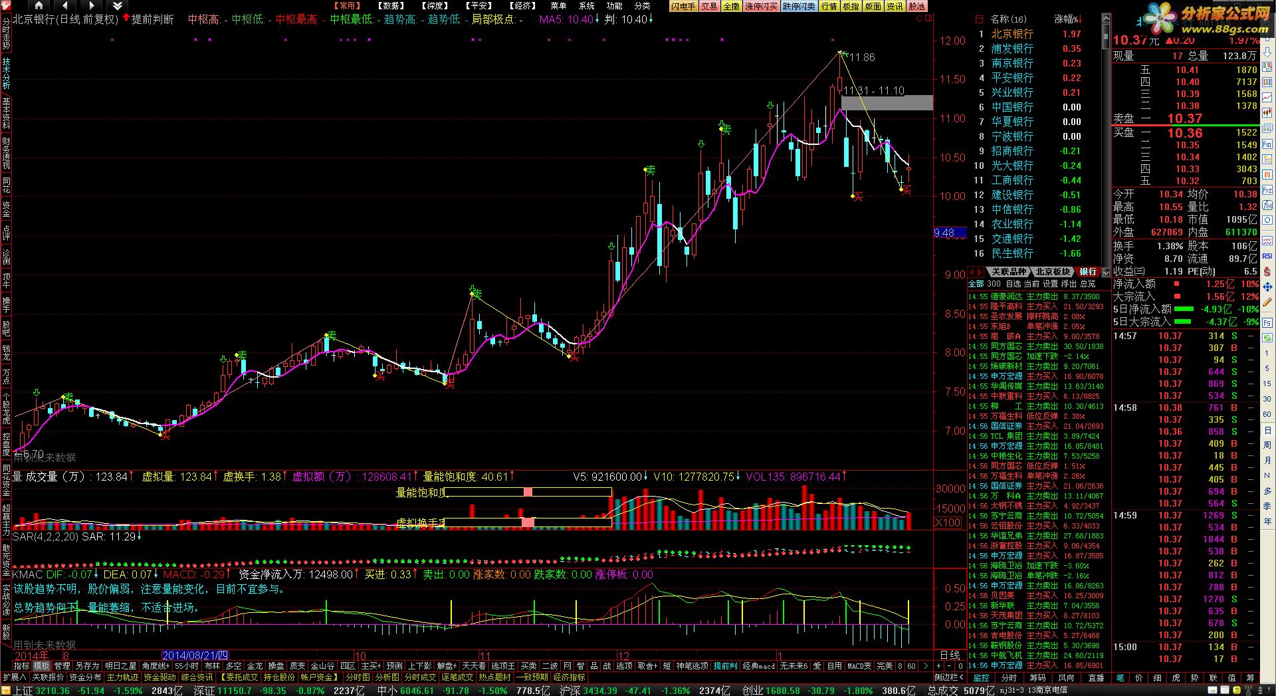Select the 提前判 indicator tab
Viewport: 1276px width, 696px height.
click(x=725, y=666)
